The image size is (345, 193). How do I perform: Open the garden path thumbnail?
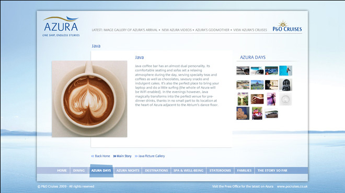[x=243, y=99]
